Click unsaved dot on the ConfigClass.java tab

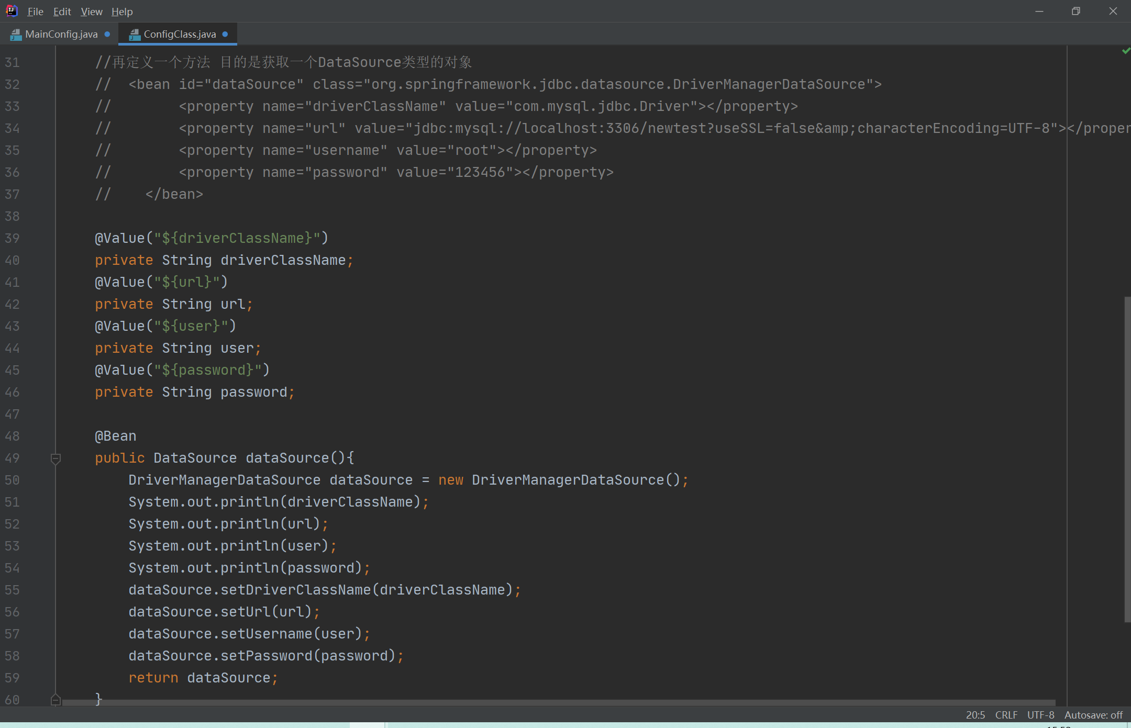[x=225, y=34]
